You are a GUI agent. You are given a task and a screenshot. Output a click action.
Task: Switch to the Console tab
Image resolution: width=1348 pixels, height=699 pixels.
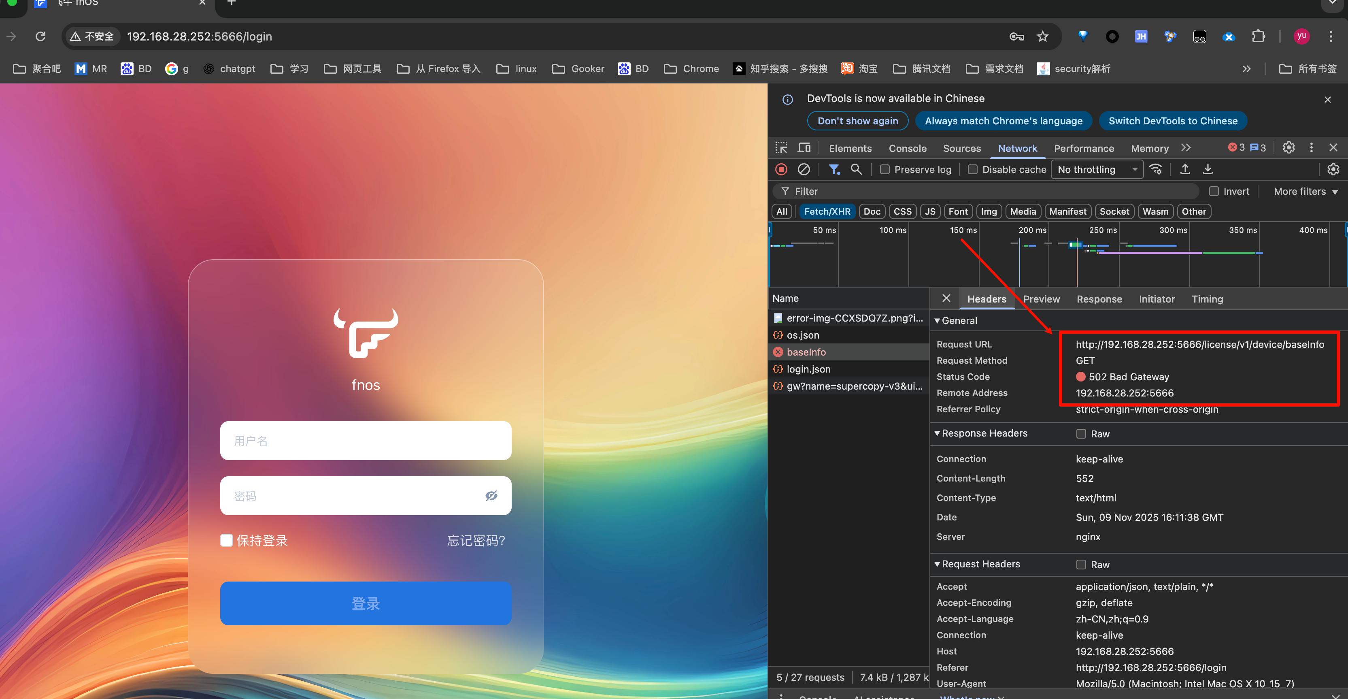click(x=908, y=148)
